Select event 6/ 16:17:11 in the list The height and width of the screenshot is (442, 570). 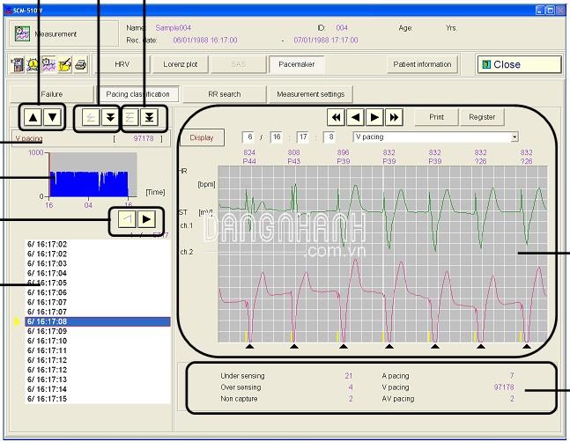[x=98, y=350]
